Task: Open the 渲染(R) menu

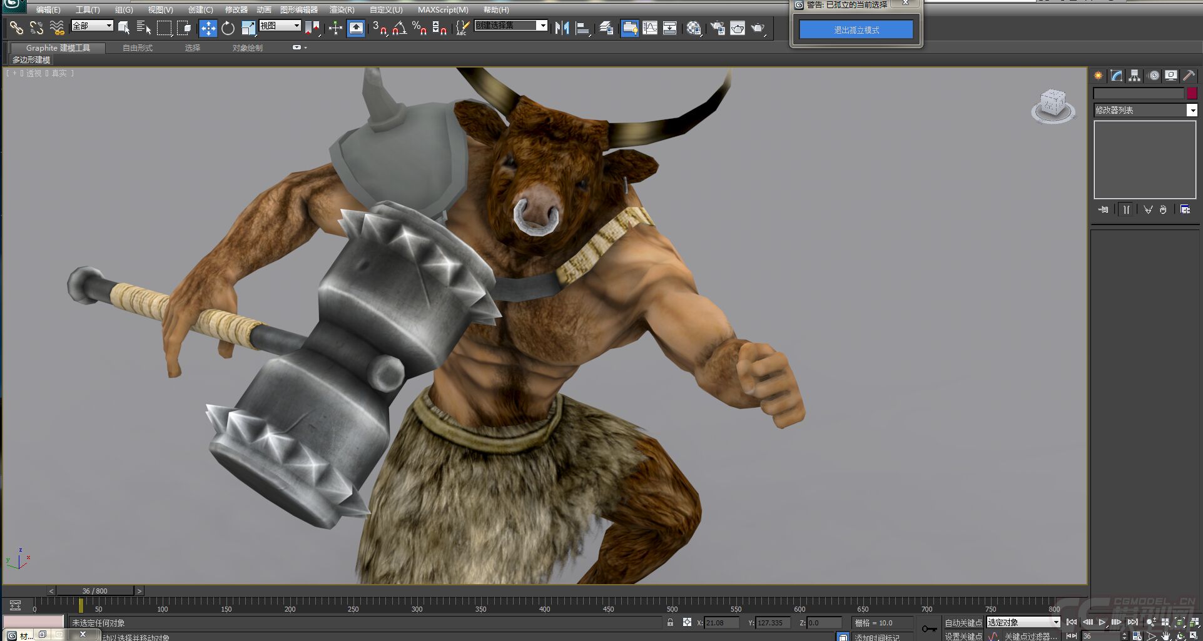Action: click(x=342, y=10)
